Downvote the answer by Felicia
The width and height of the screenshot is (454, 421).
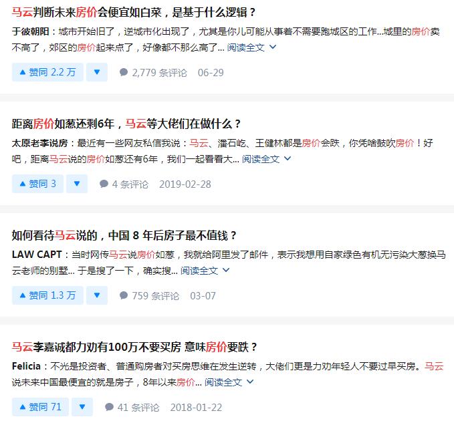pos(82,407)
